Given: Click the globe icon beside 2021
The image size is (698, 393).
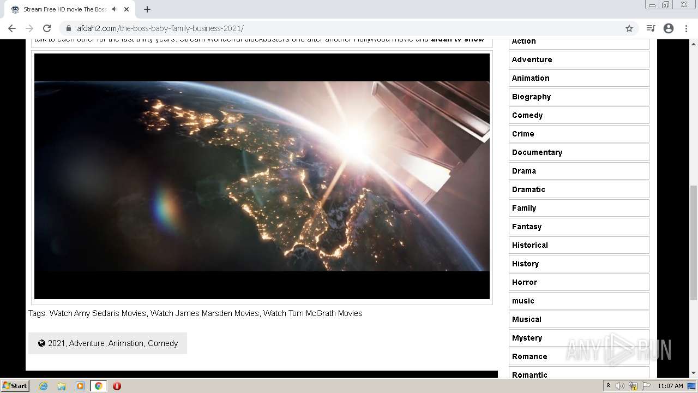Looking at the screenshot, I should click(41, 343).
